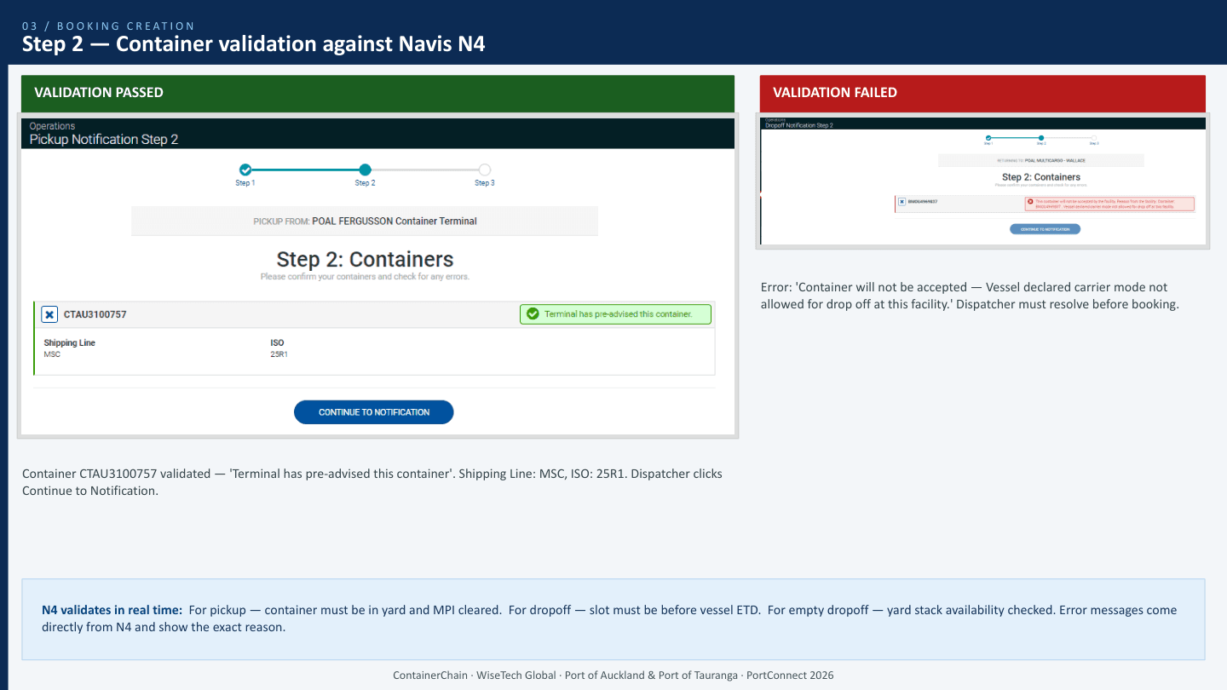Screen dimensions: 1227x690
Task: Click the 'Step 2: Containers' heading in Dropoff Notification
Action: coord(1041,177)
